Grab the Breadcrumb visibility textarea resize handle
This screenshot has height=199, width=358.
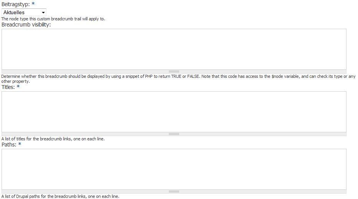(174, 71)
